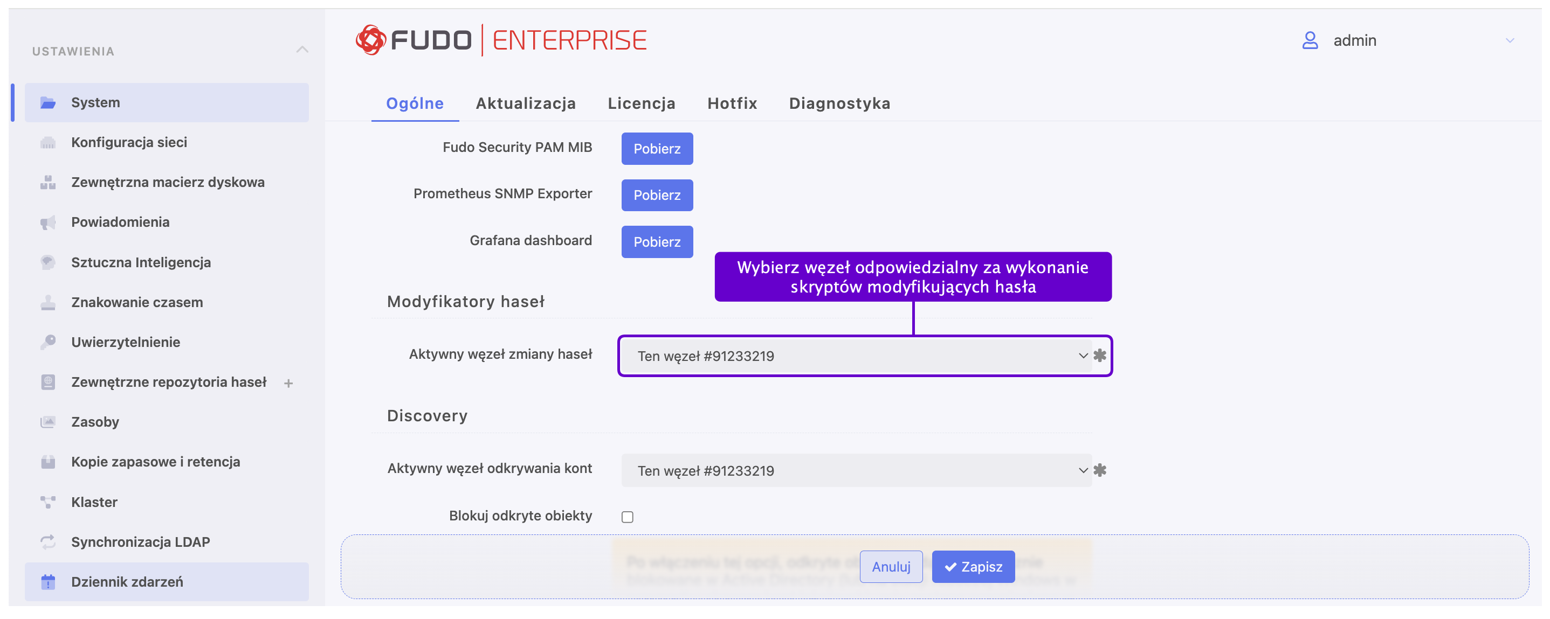Click asterisk beside Aktywny węzeł odkrywania kont
Image resolution: width=1550 pixels, height=619 pixels.
coord(1100,470)
